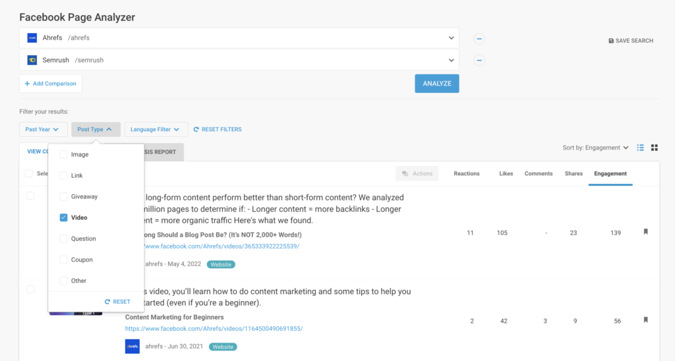The height and width of the screenshot is (361, 675).
Task: Open Sort by: Engagement dropdown
Action: pyautogui.click(x=595, y=148)
